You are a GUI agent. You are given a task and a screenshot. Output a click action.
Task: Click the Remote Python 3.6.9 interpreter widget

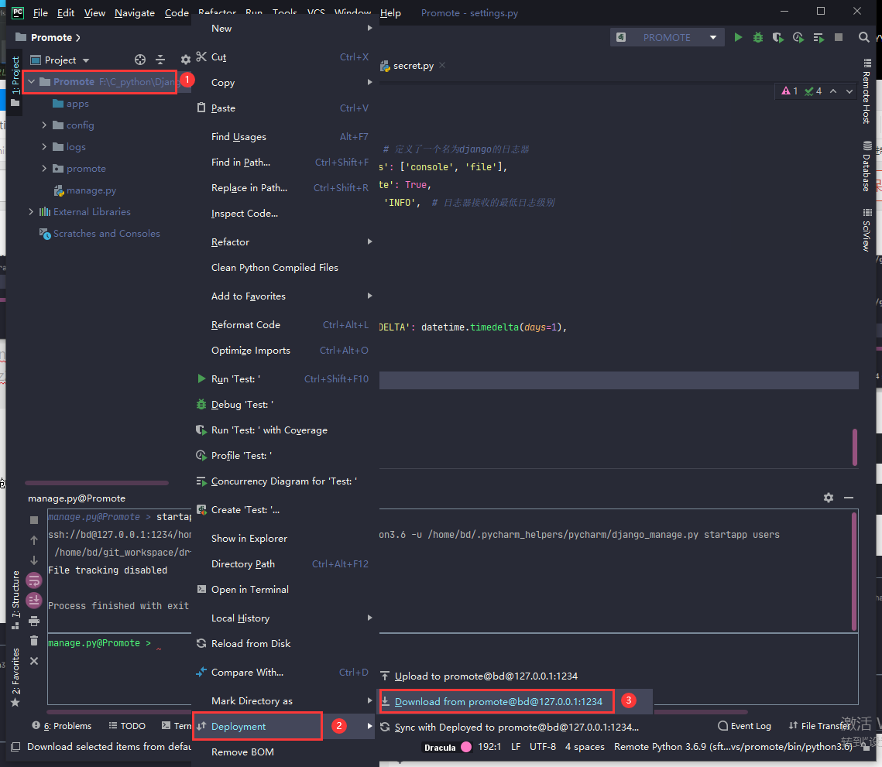tap(733, 747)
